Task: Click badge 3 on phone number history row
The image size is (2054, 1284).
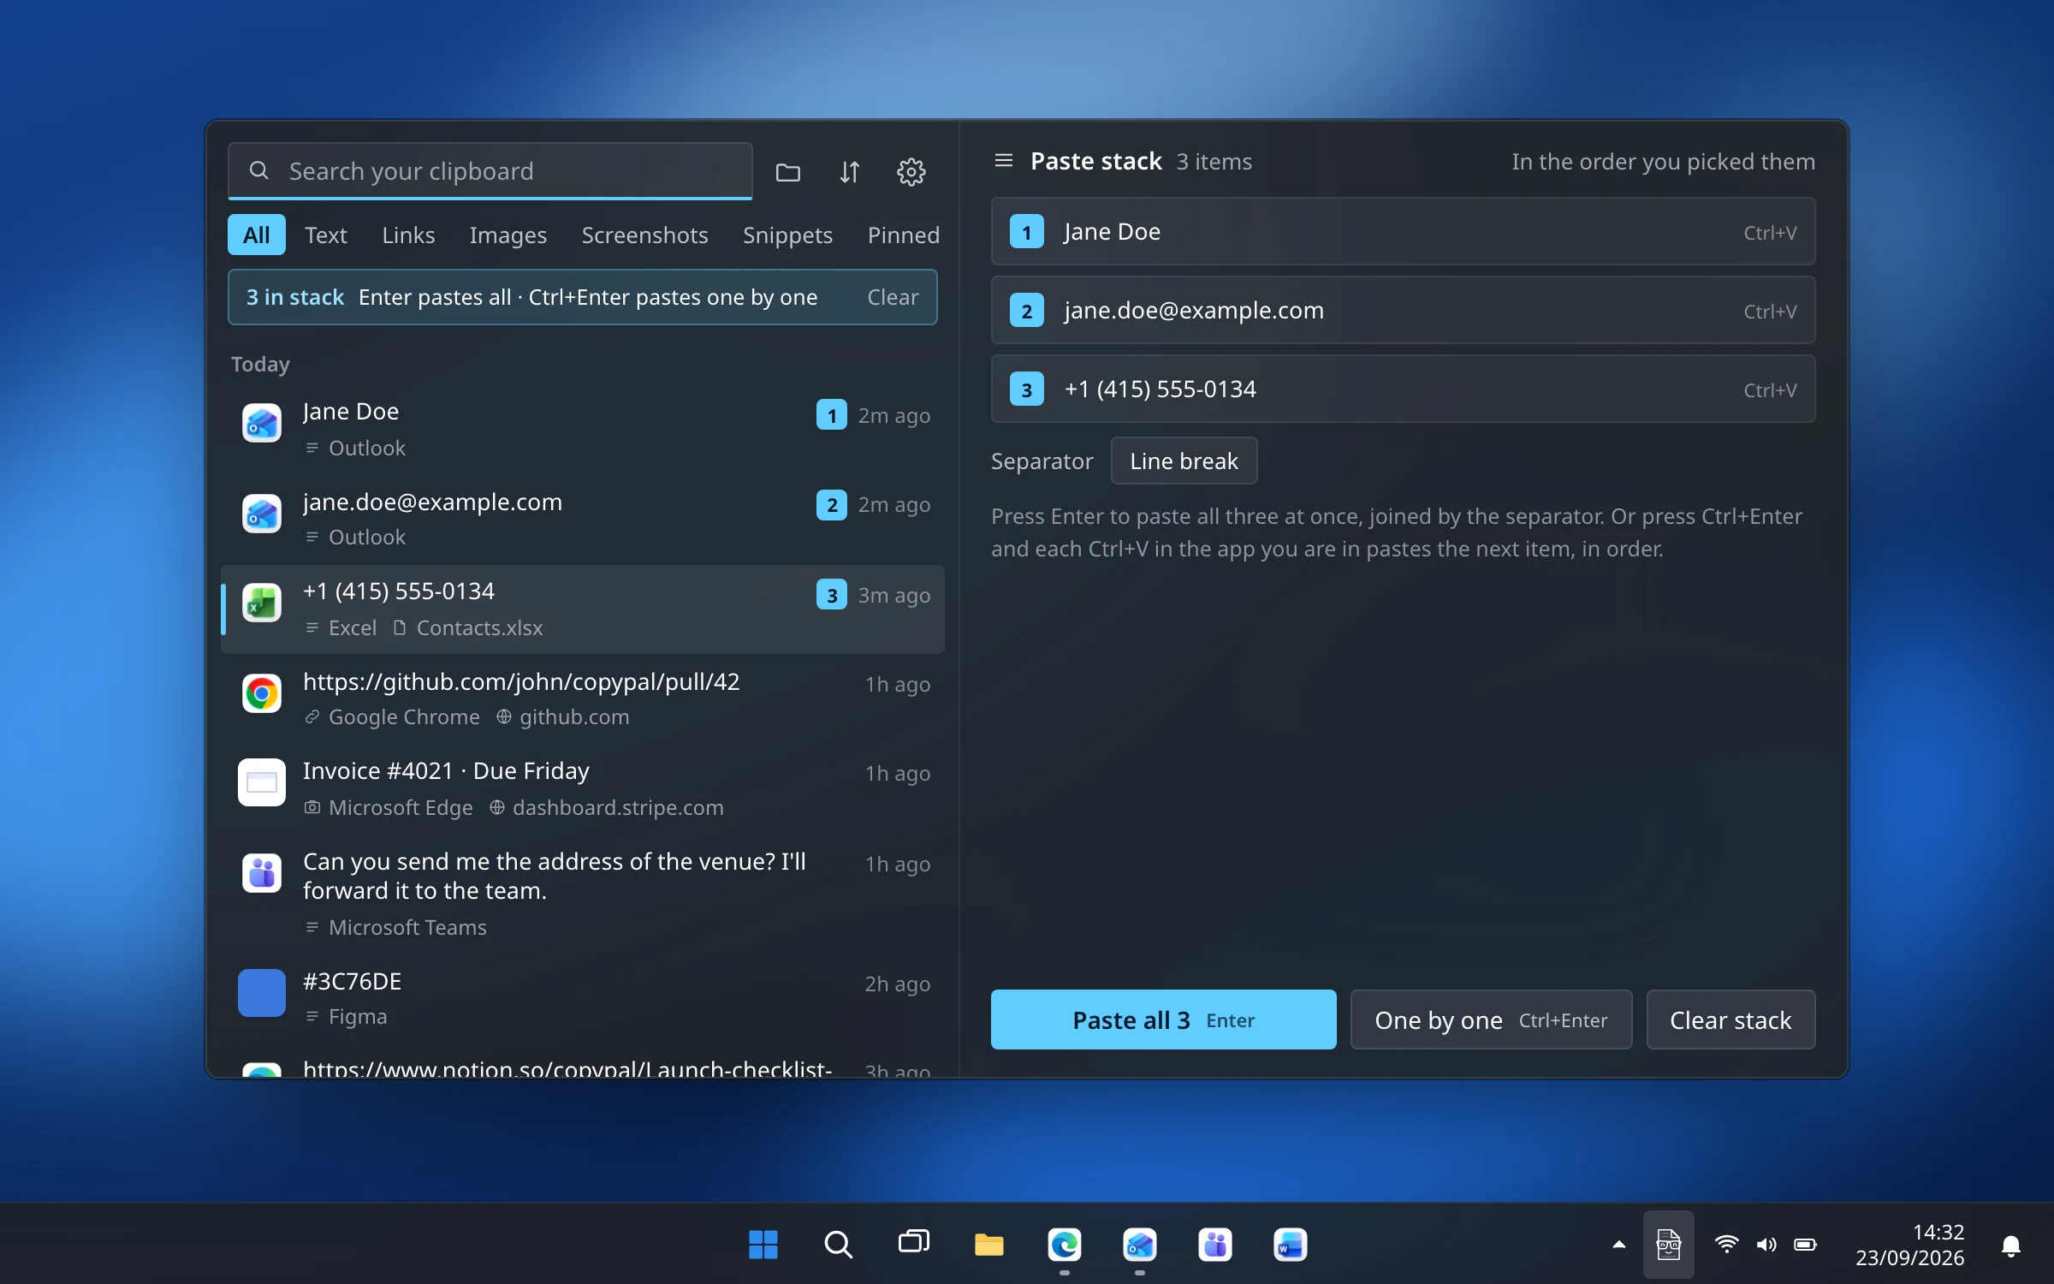Action: click(831, 595)
